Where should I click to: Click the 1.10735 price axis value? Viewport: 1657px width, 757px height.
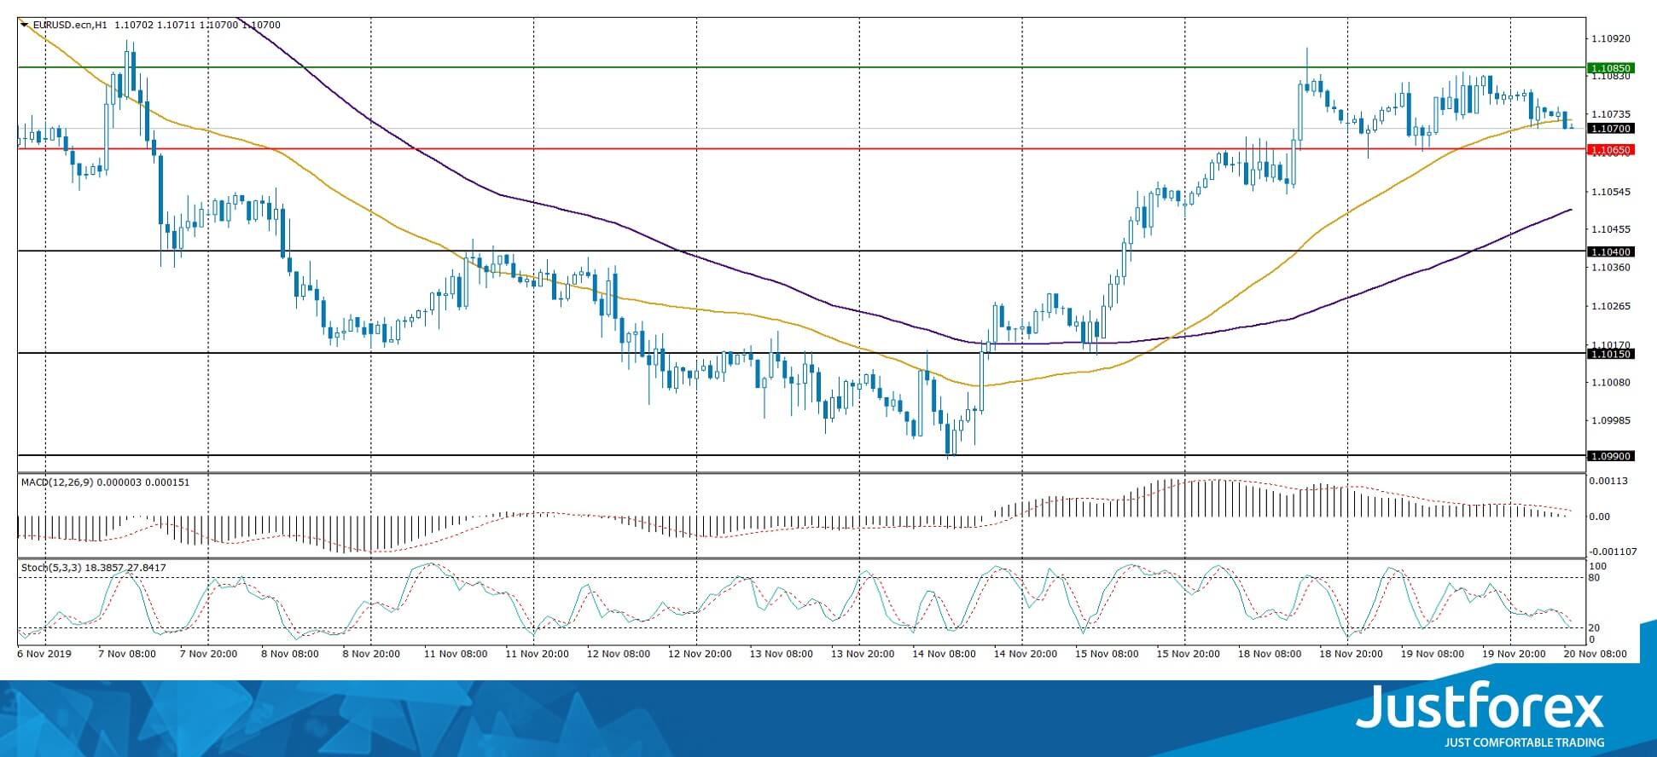1610,114
